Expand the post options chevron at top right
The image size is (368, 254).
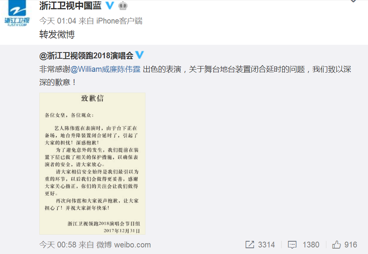click(353, 1)
